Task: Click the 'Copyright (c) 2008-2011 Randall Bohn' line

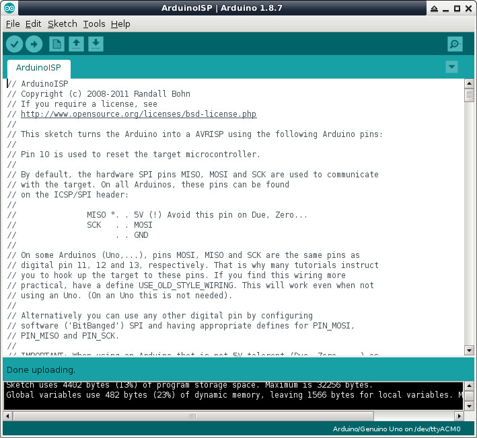Action: (99, 93)
